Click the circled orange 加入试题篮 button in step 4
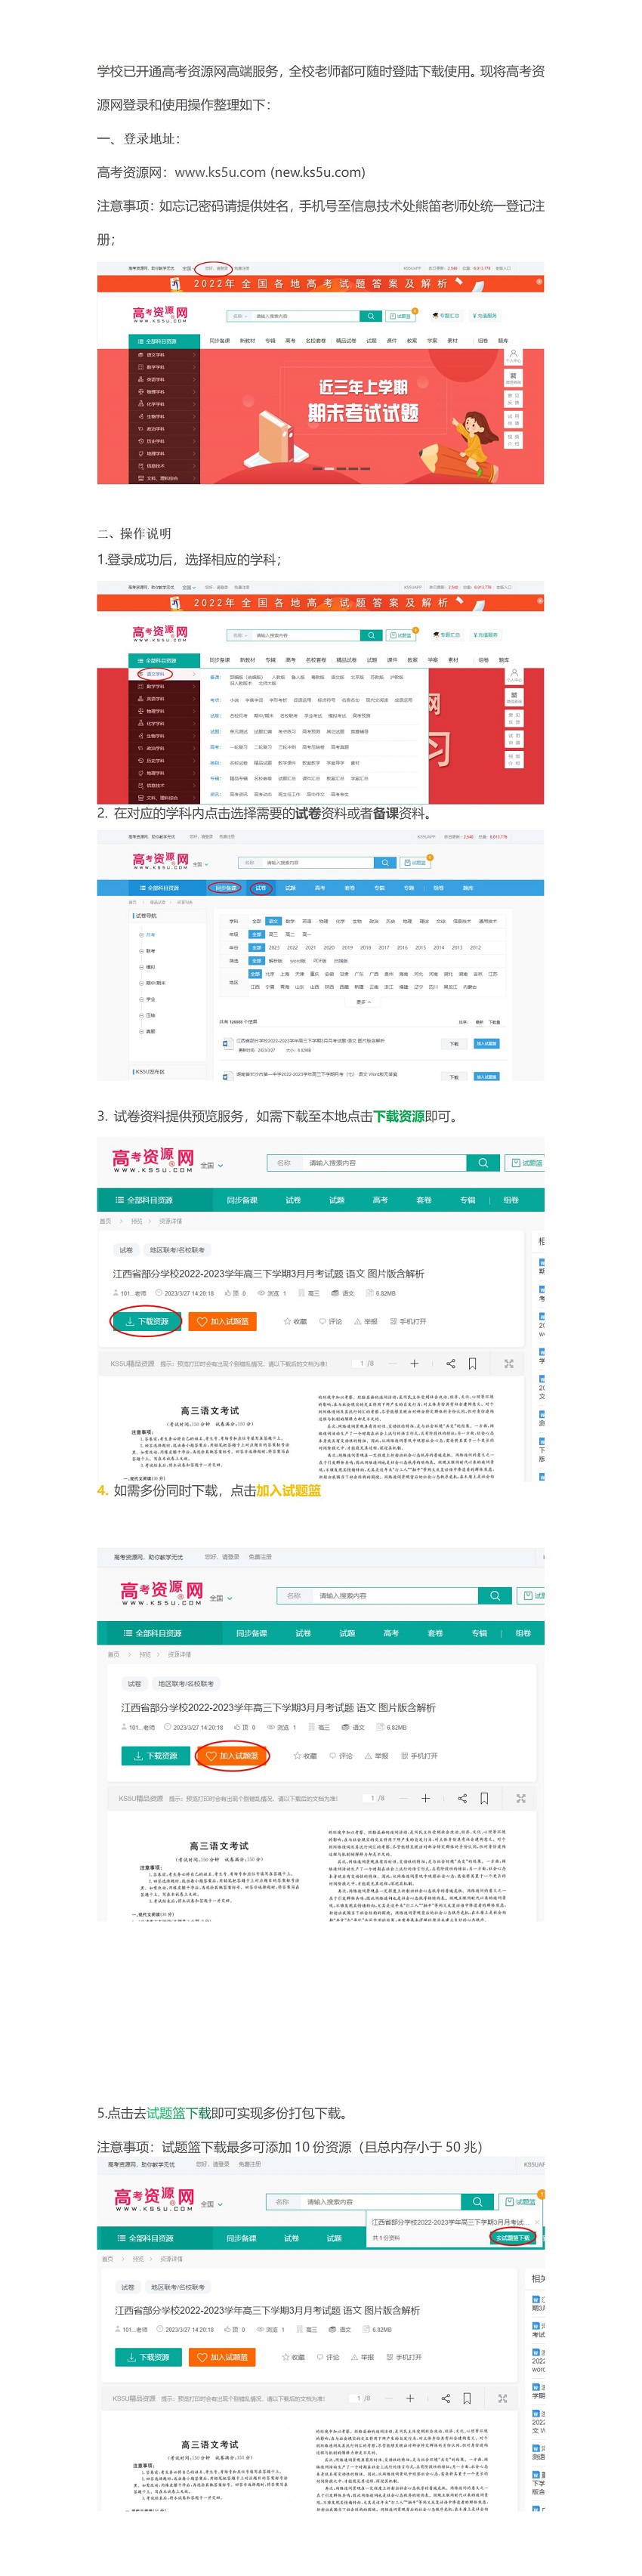Viewport: 642px width, 2576px height. pyautogui.click(x=232, y=1756)
